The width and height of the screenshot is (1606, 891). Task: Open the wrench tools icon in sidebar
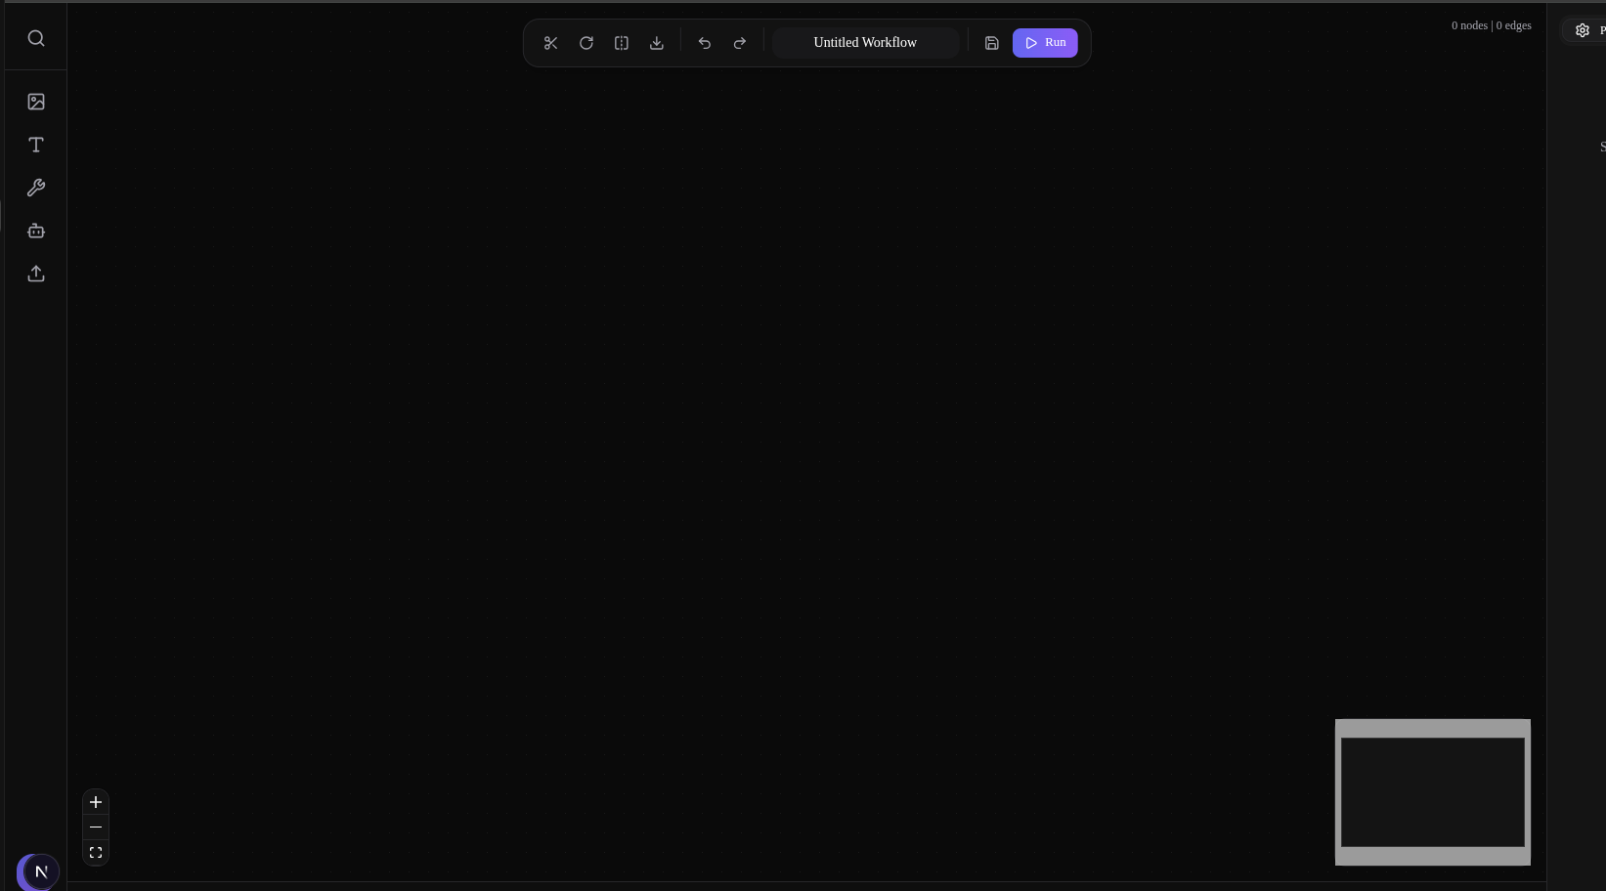click(36, 188)
